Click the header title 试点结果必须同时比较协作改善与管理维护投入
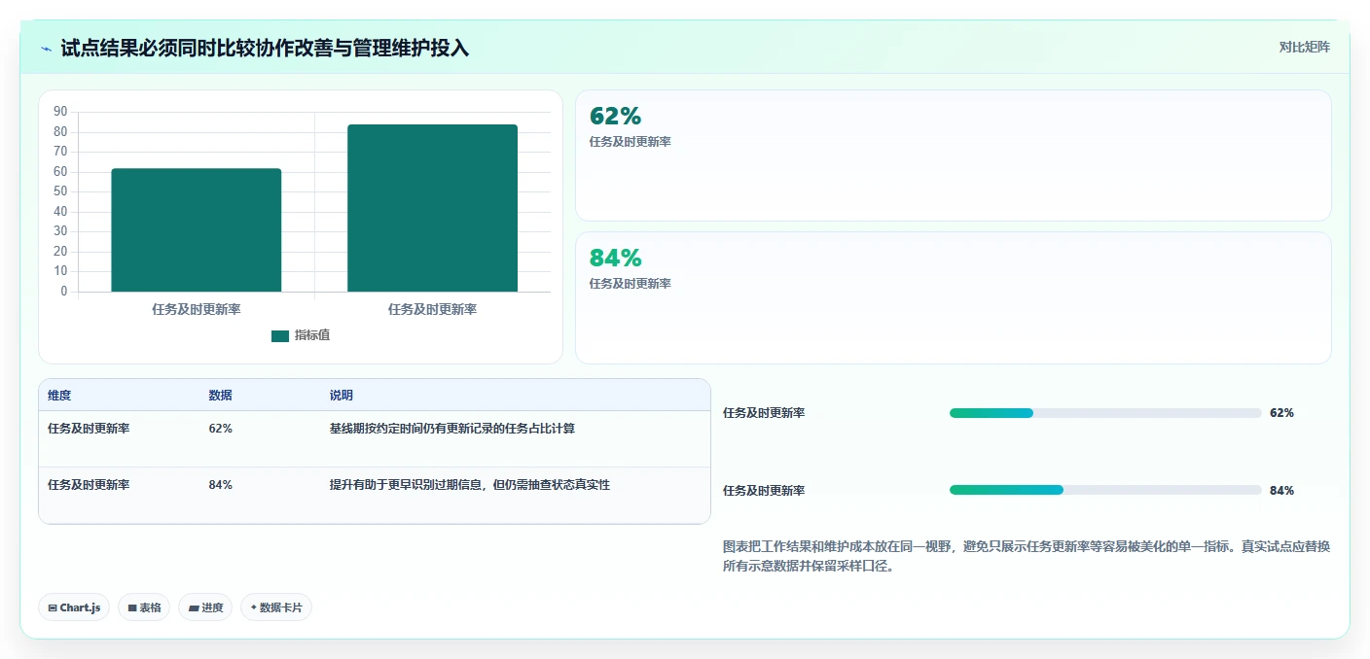 (265, 48)
